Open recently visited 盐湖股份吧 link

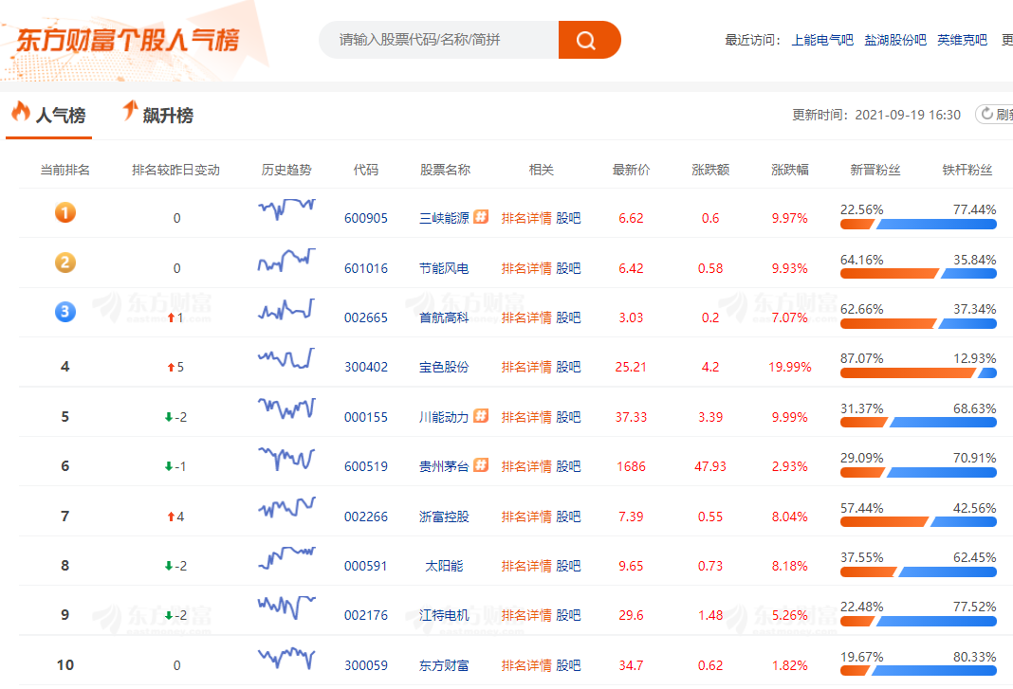[894, 40]
